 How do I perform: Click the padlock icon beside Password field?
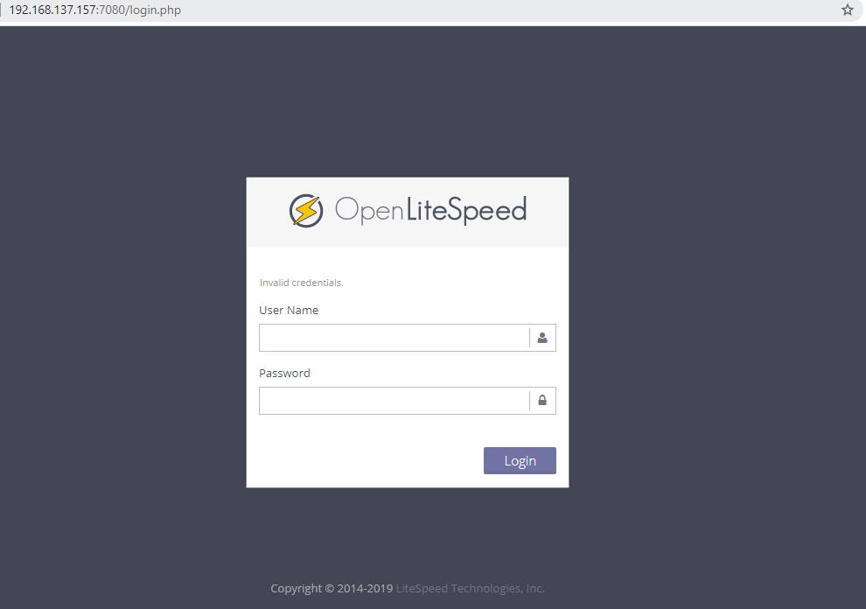[542, 400]
